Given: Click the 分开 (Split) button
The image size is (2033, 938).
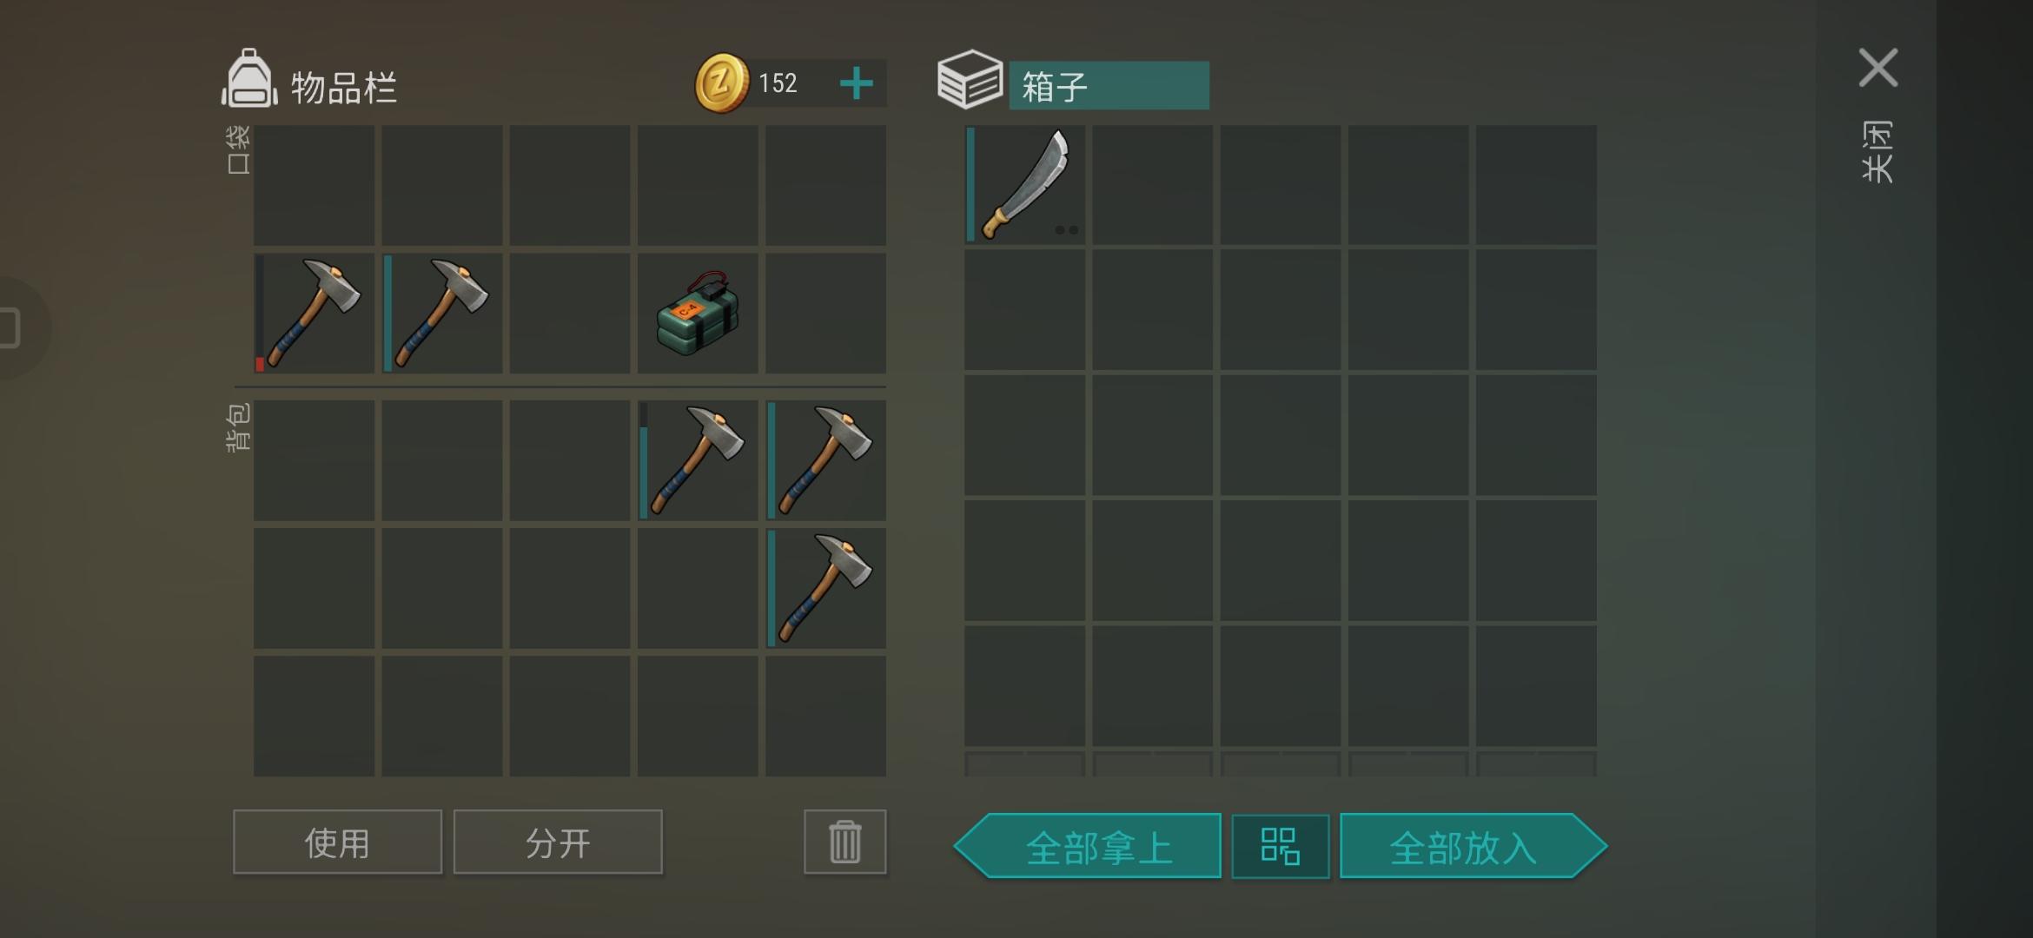Looking at the screenshot, I should [x=558, y=842].
